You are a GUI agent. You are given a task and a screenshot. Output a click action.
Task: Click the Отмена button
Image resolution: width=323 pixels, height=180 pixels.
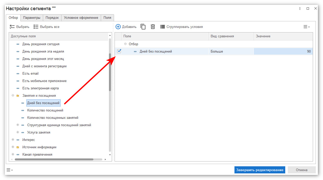[302, 170]
